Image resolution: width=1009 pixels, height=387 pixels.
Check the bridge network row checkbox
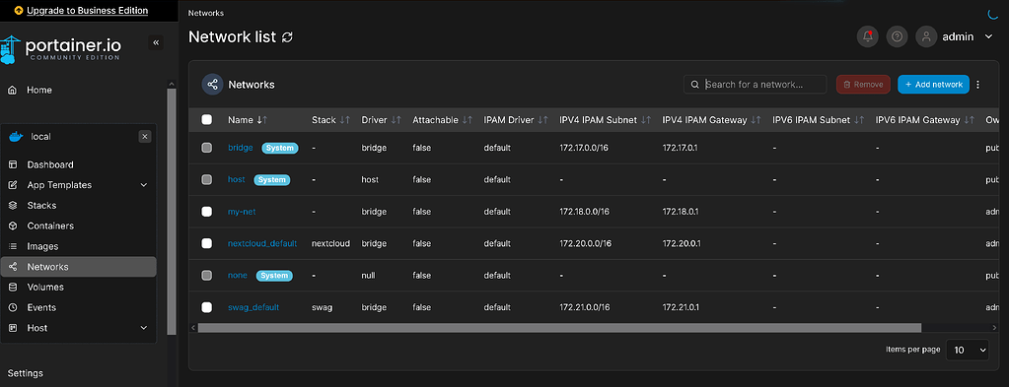[x=206, y=148]
